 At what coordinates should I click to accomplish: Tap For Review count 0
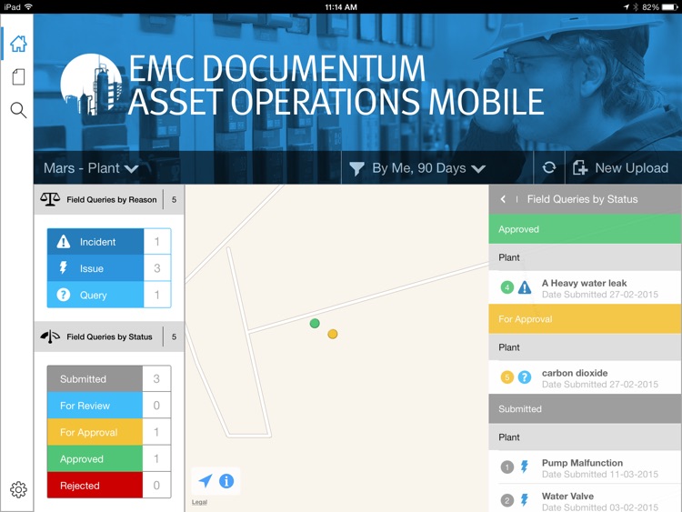click(x=156, y=405)
